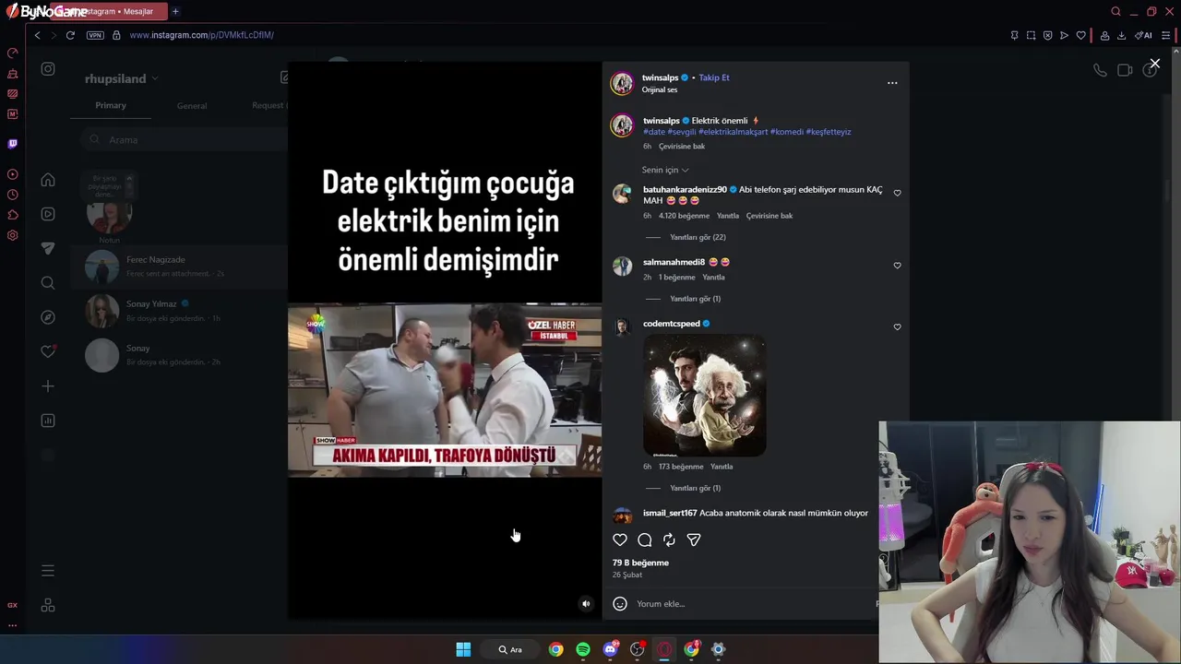Open taskbar search box Ara
Viewport: 1181px width, 664px height.
click(510, 649)
